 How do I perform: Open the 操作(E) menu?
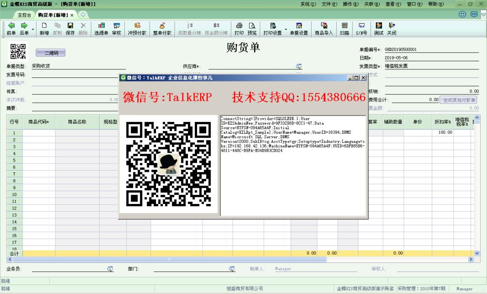pos(351,4)
